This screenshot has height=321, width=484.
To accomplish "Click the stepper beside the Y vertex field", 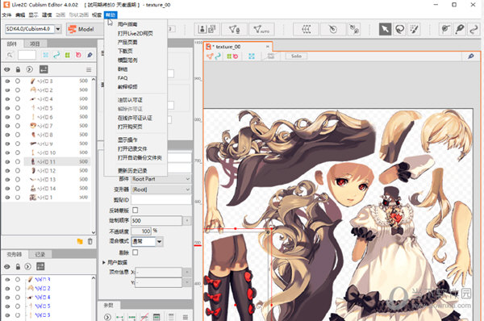I will [187, 282].
